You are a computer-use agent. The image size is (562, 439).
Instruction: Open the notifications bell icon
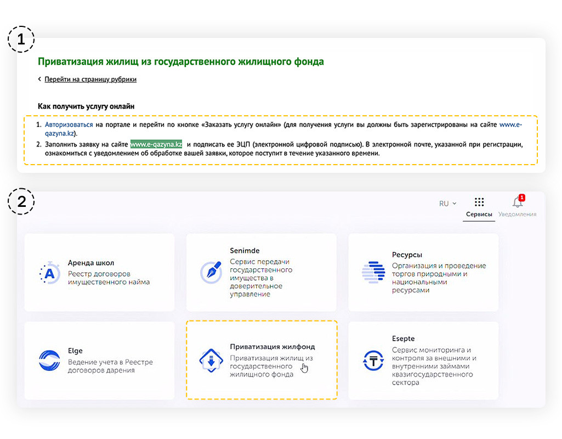coord(517,202)
